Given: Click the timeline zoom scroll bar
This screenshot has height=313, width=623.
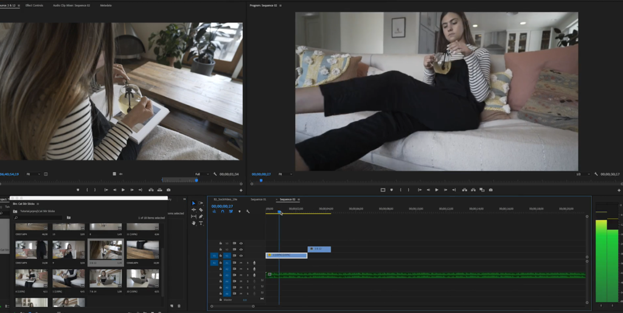Looking at the screenshot, I should point(232,306).
